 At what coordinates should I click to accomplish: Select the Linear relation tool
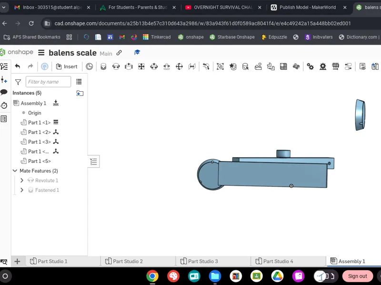click(348, 66)
